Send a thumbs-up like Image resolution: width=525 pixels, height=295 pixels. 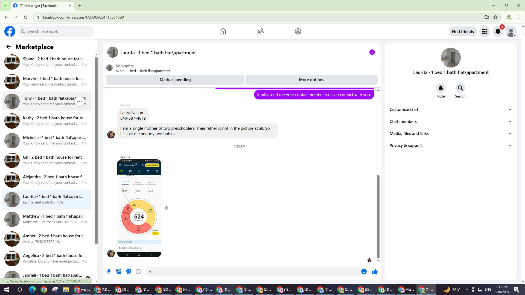[x=375, y=272]
